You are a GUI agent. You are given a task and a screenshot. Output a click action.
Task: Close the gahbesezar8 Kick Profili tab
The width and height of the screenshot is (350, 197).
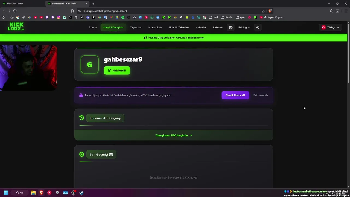(87, 4)
